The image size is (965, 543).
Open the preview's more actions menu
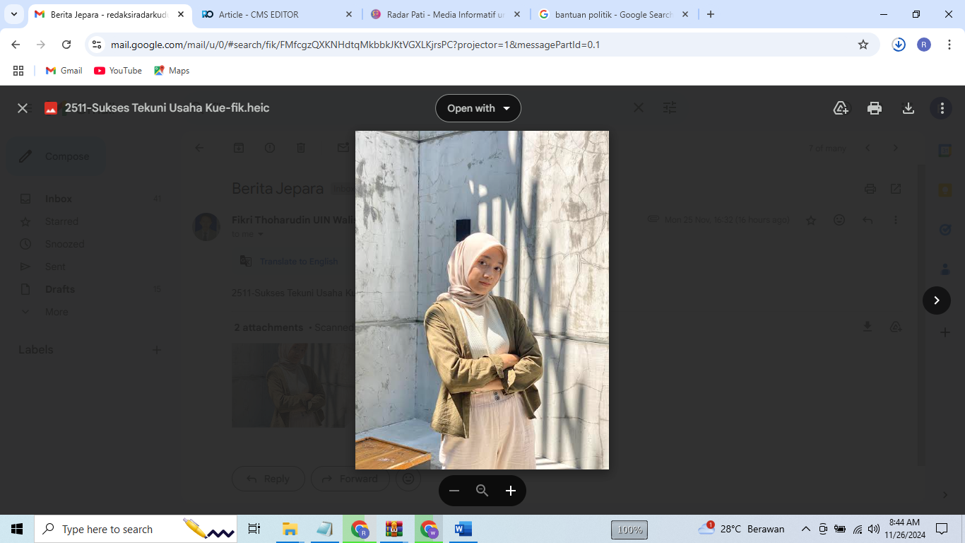click(942, 108)
